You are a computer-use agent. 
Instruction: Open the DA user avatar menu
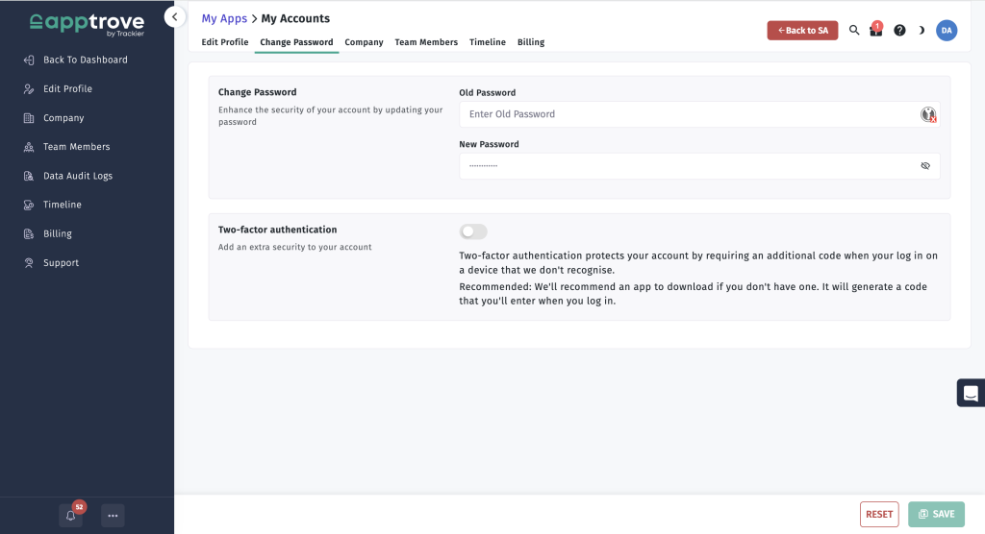click(x=947, y=30)
